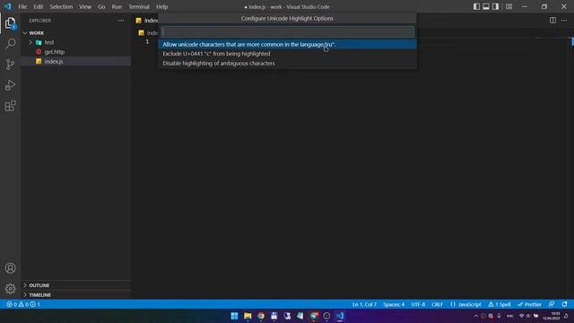Viewport: 574px width, 323px height.
Task: Open the Customize Layout control
Action: tap(509, 6)
